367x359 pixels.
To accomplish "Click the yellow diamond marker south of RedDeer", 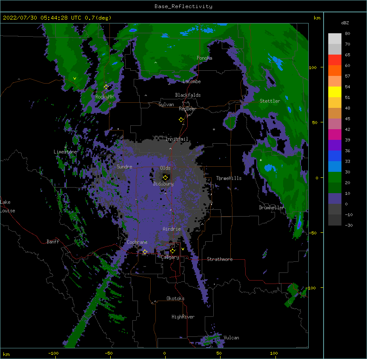I will [x=181, y=120].
